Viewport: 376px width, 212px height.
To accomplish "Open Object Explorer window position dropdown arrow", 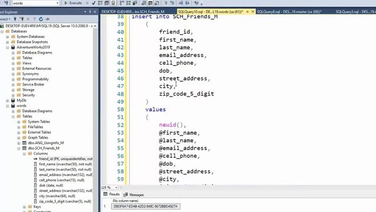I will click(85, 12).
